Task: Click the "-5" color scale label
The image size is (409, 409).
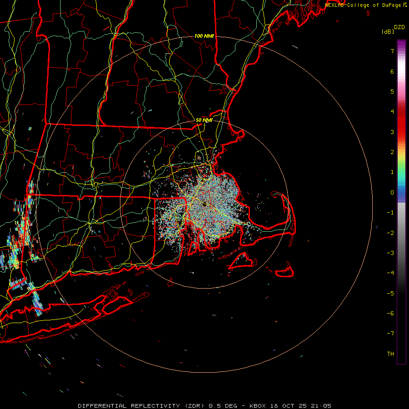Action: pos(390,294)
